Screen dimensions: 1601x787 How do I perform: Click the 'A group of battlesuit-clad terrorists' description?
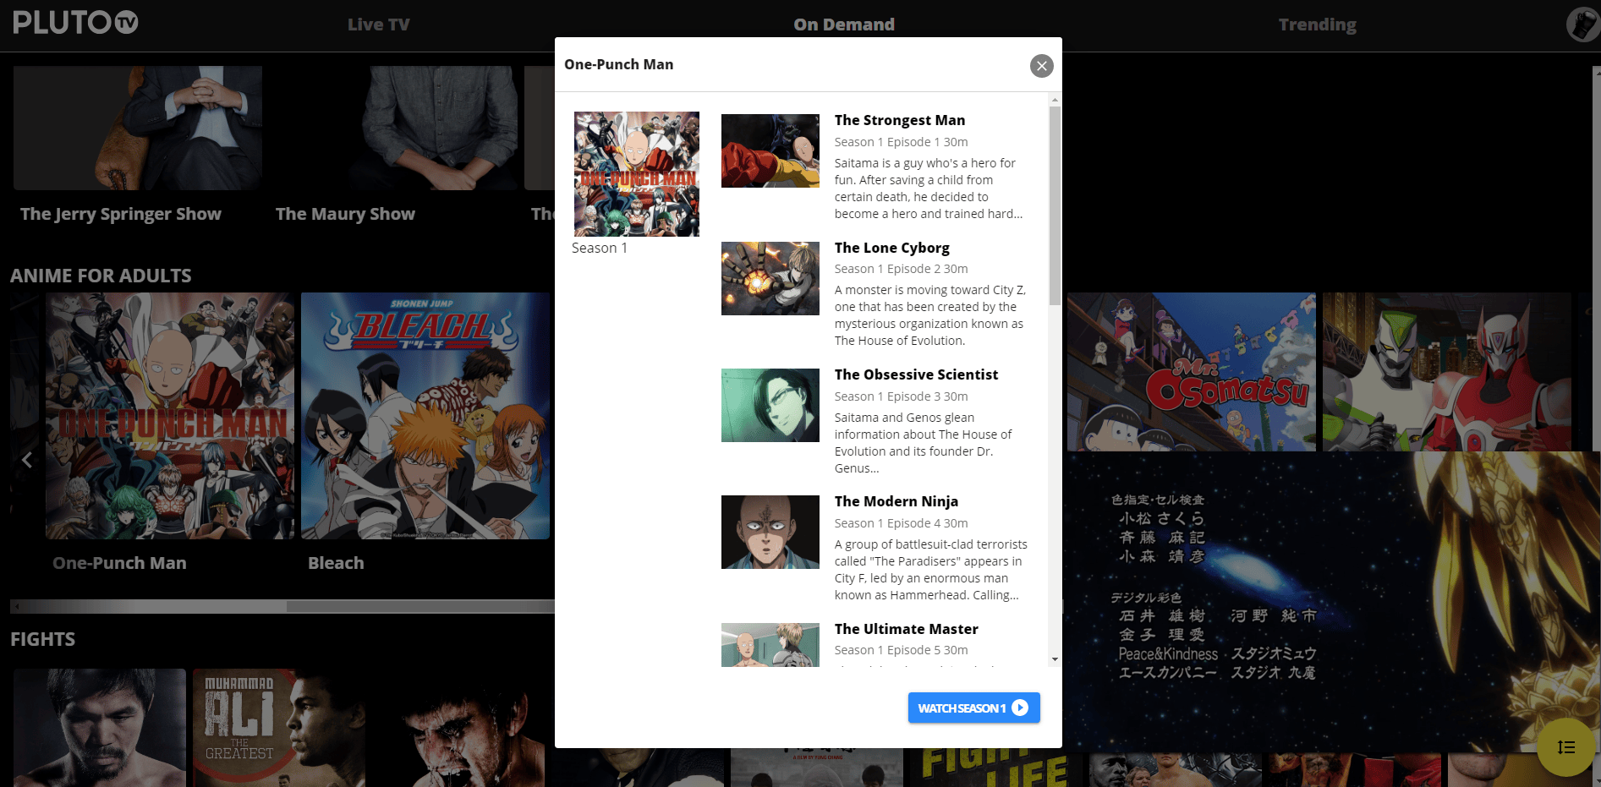tap(931, 570)
